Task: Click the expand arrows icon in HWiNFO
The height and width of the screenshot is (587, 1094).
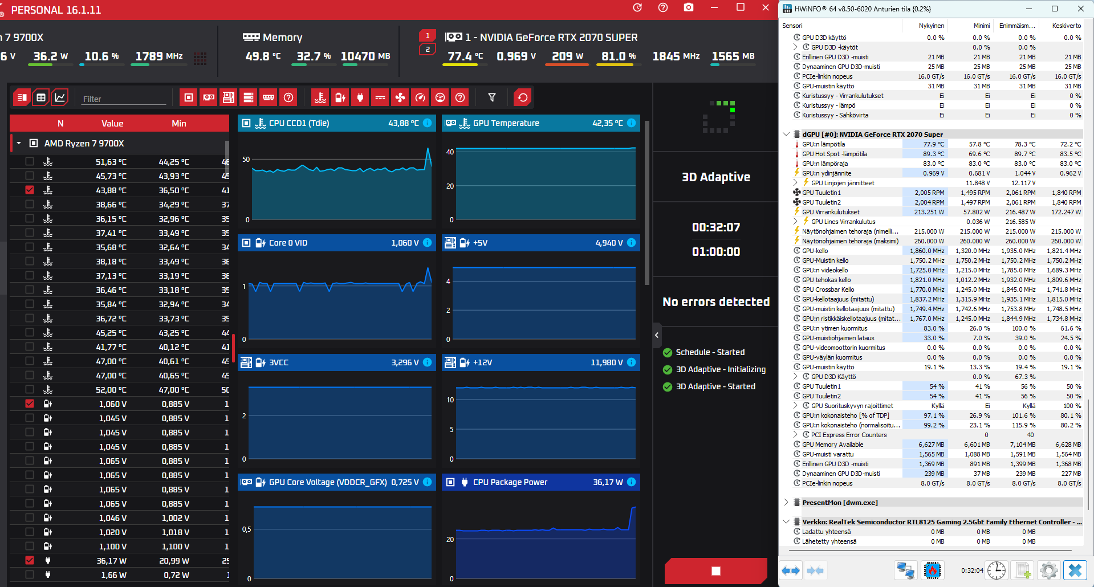Action: coord(790,570)
